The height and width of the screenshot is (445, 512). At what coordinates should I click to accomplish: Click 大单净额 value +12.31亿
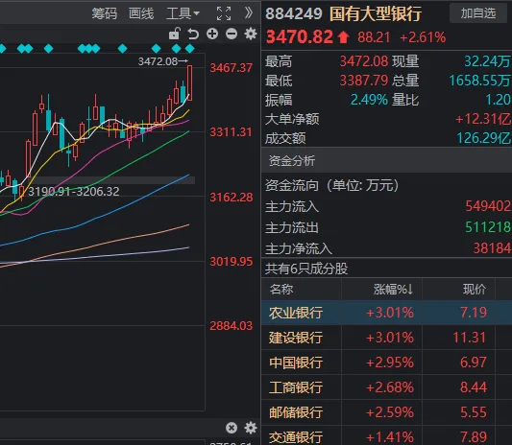[483, 119]
